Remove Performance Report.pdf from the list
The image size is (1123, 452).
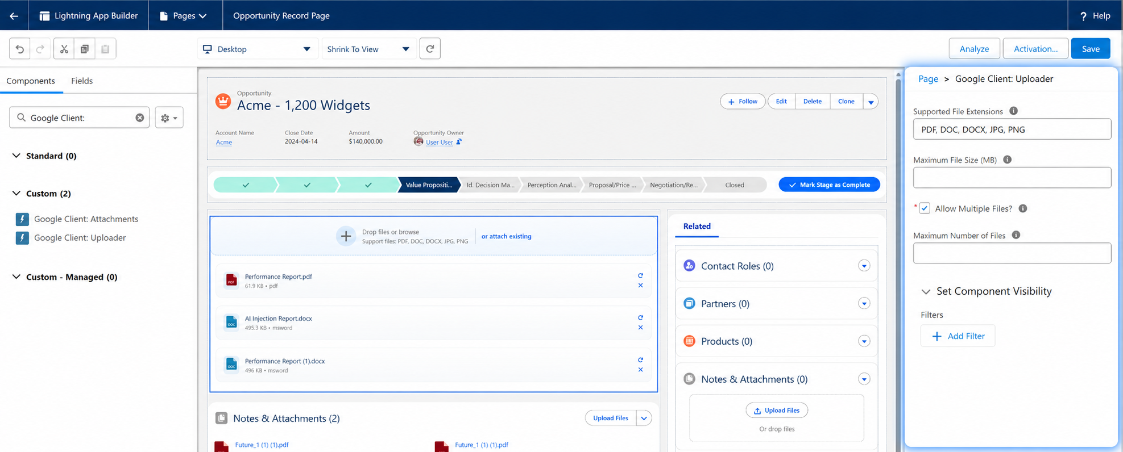click(x=640, y=286)
